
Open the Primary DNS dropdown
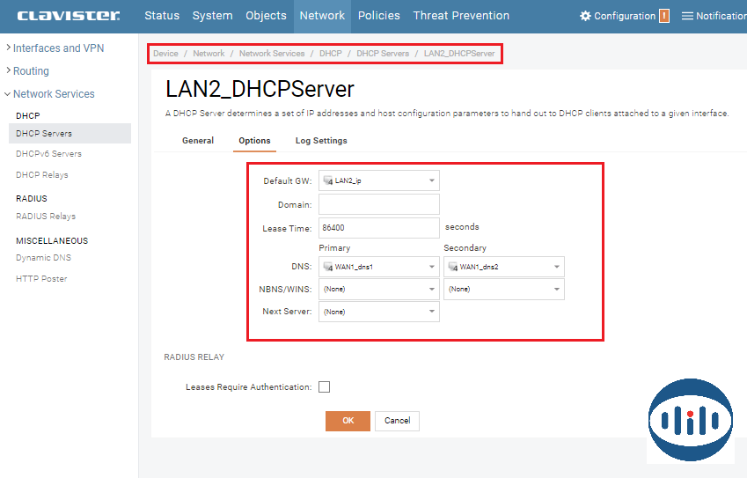[x=378, y=267]
